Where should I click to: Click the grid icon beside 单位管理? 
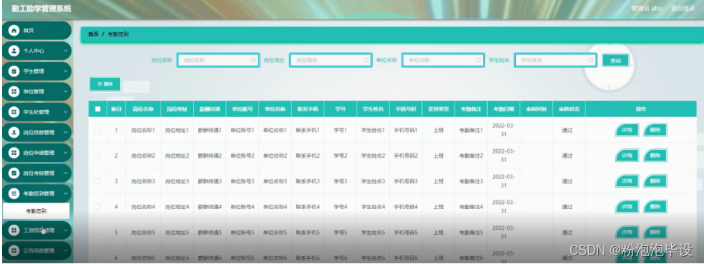14,92
